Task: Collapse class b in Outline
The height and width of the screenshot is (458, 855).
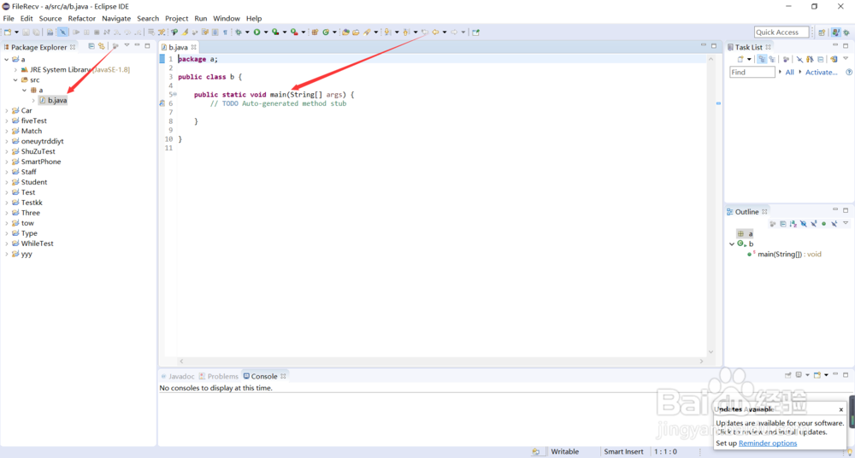Action: 732,244
